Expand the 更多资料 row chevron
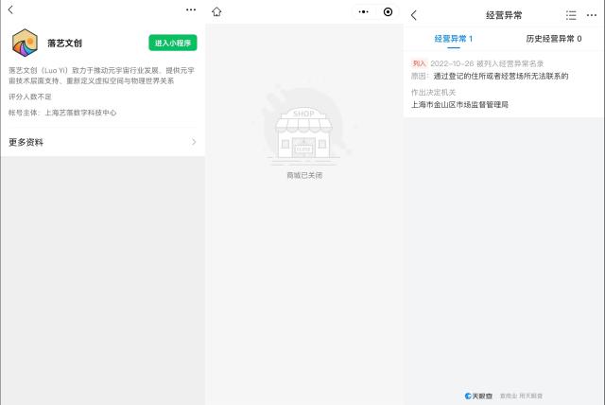The image size is (605, 405). pyautogui.click(x=194, y=142)
